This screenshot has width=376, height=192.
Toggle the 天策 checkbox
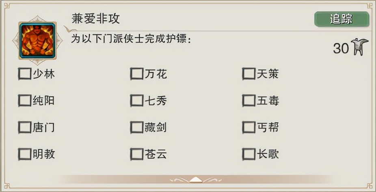tap(249, 74)
